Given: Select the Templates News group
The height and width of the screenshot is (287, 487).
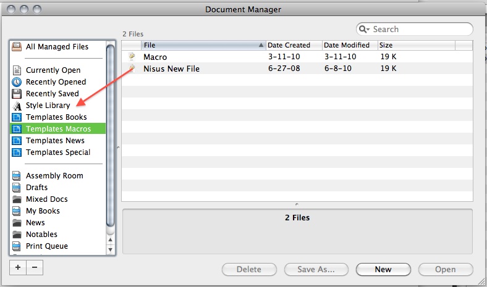Looking at the screenshot, I should pyautogui.click(x=57, y=141).
